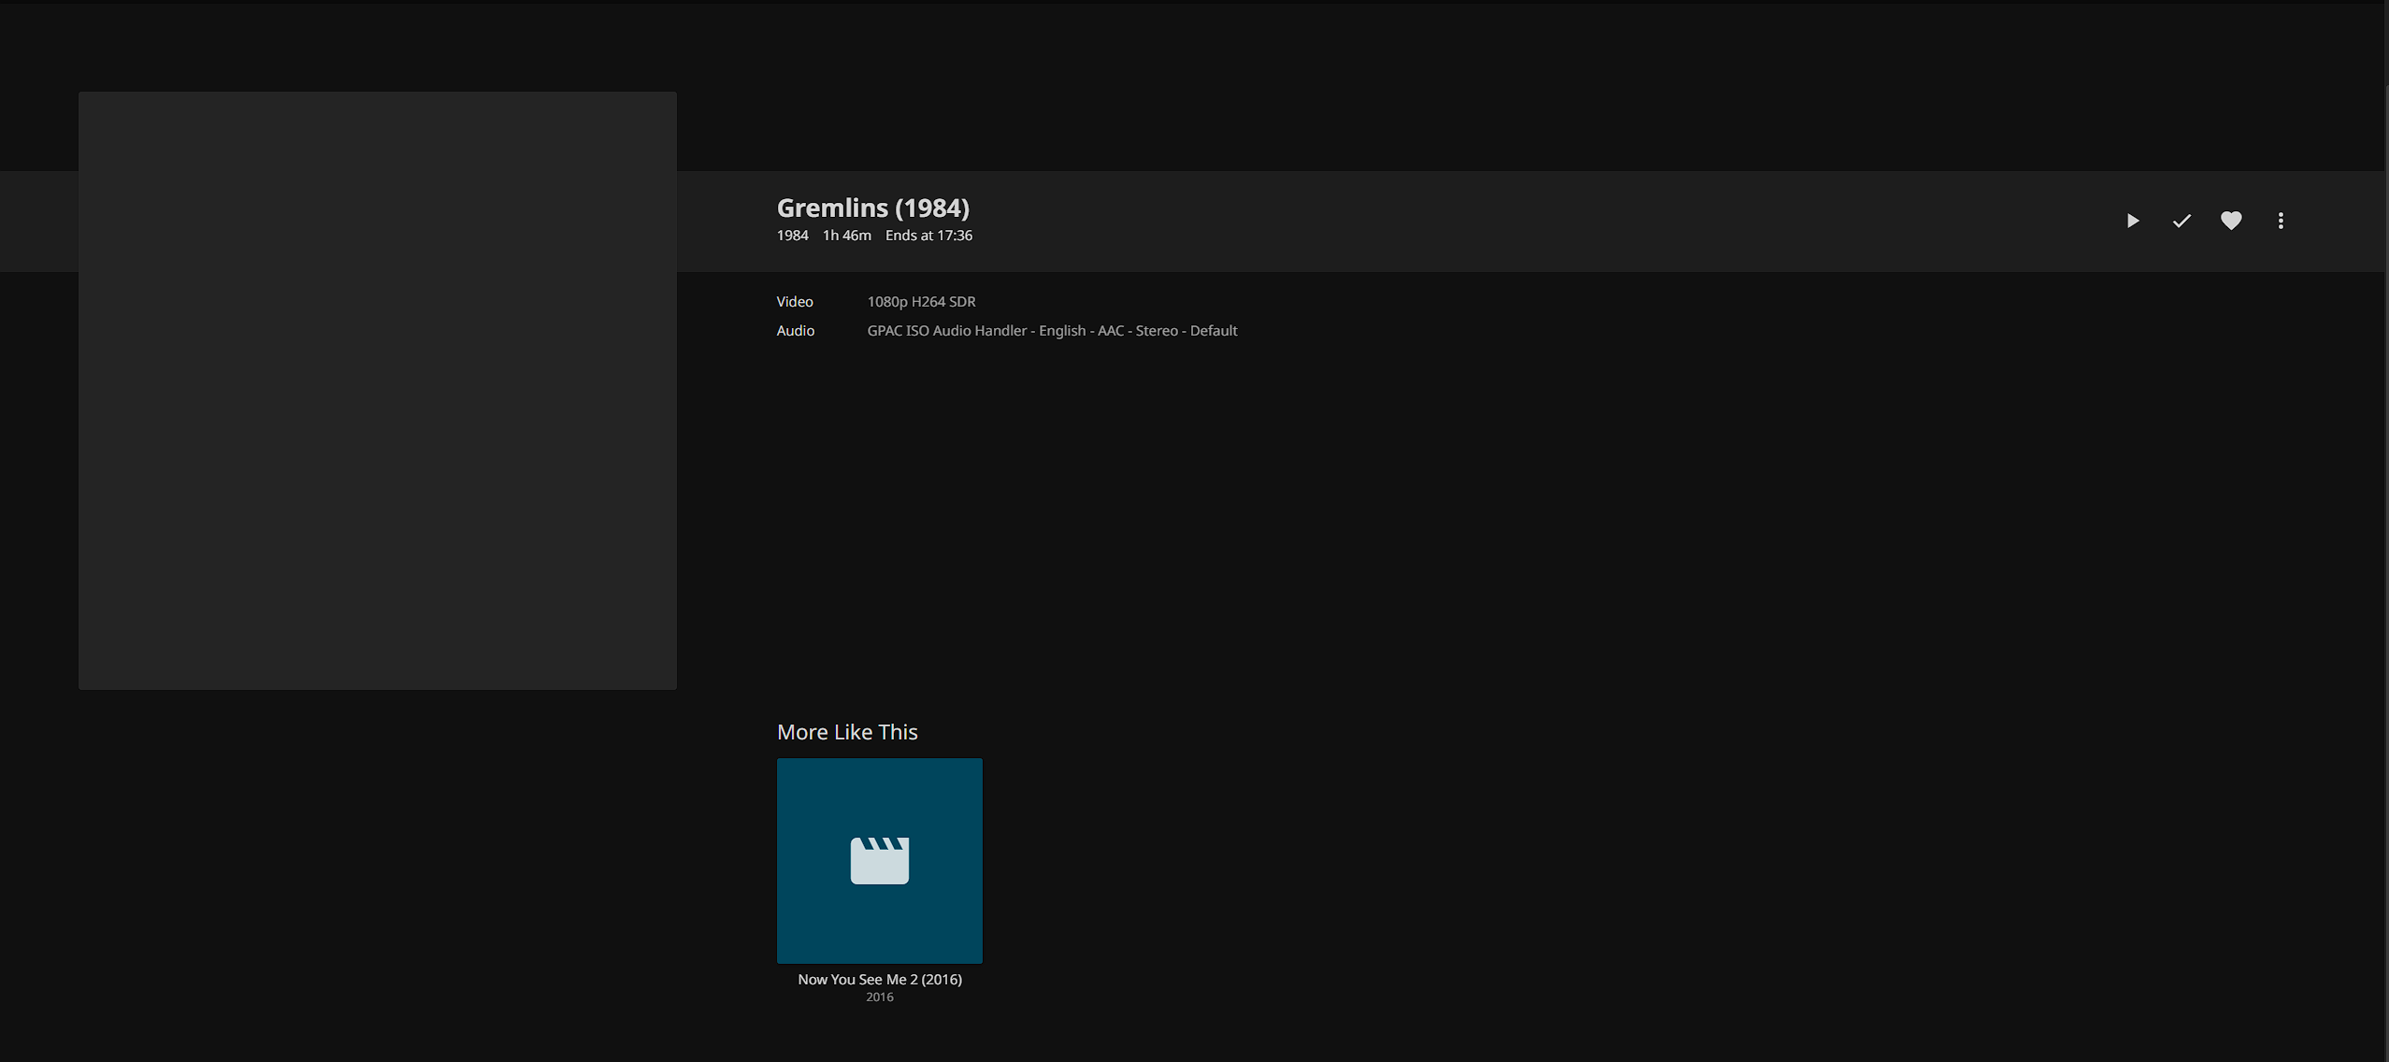The image size is (2389, 1062).
Task: Click the Gremlins (1984) title heading
Action: (872, 208)
